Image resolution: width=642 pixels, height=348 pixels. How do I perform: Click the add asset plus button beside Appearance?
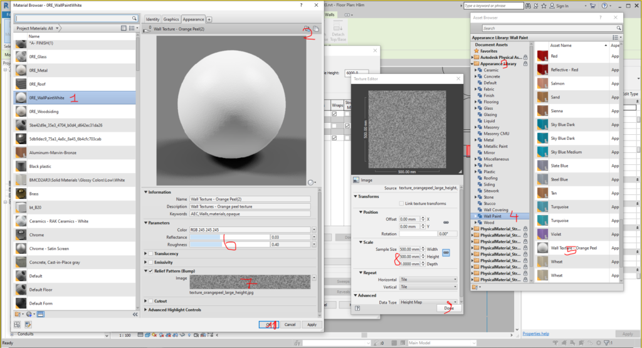pyautogui.click(x=209, y=19)
